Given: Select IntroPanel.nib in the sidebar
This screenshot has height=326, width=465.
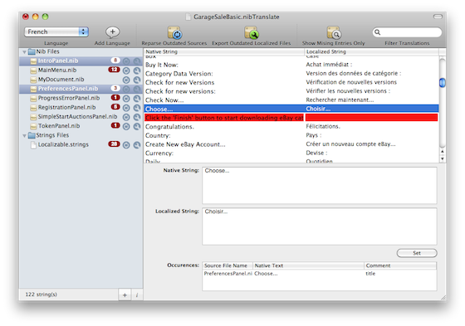Looking at the screenshot, I should 58,61.
